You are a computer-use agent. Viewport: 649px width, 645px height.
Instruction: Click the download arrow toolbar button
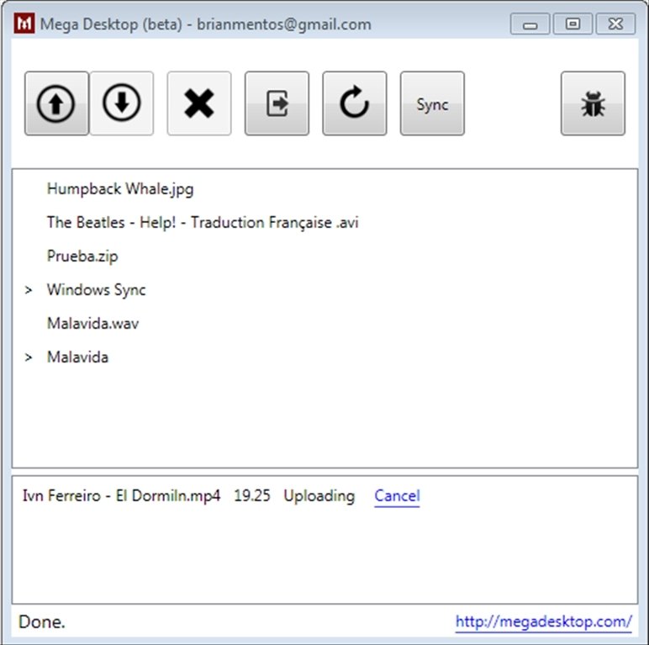[x=122, y=103]
